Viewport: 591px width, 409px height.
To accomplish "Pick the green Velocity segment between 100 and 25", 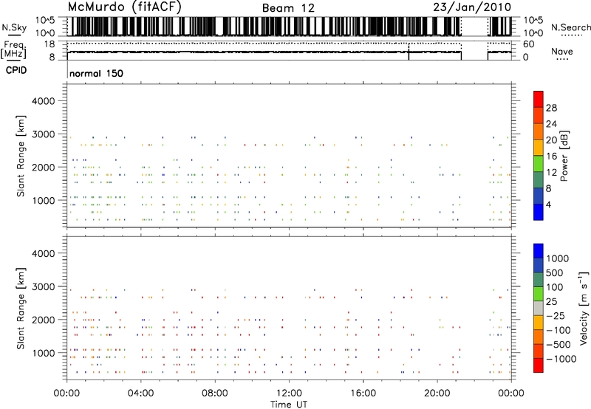I will click(x=539, y=294).
